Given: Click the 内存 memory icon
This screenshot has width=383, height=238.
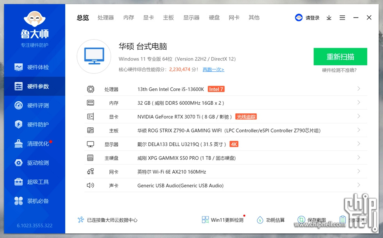Looking at the screenshot, I should pos(90,103).
